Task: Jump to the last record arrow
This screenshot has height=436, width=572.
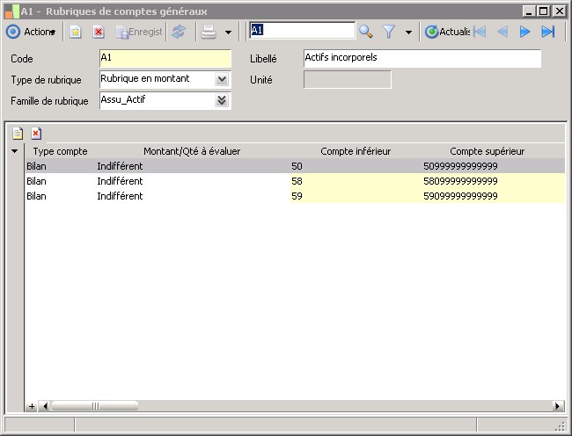Action: pos(547,32)
